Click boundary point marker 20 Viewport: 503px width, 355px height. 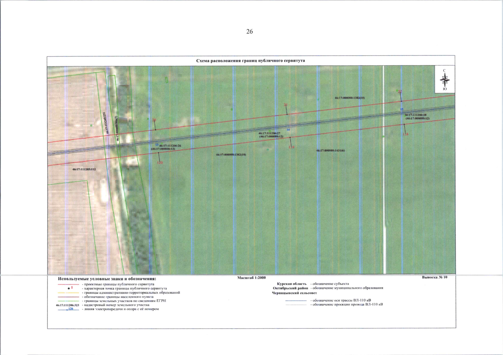click(154, 120)
